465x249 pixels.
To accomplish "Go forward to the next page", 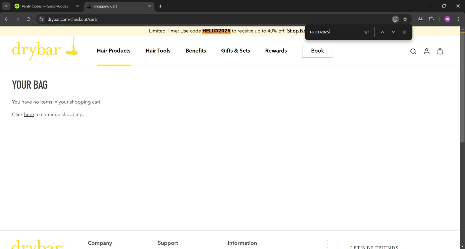I will point(17,19).
